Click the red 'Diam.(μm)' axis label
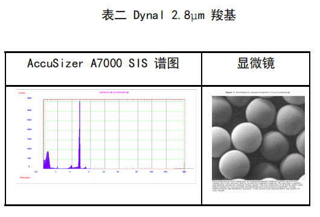Screen dimensions: 320x217 click(x=25, y=177)
